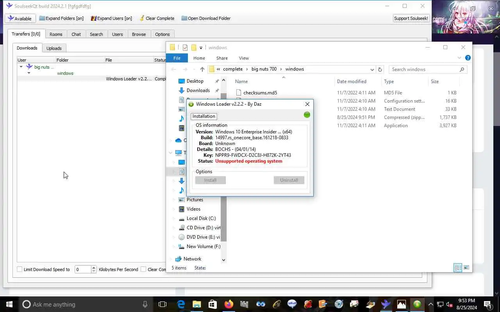This screenshot has width=500, height=312.
Task: Expand the Network node in navigation pane
Action: tap(171, 259)
